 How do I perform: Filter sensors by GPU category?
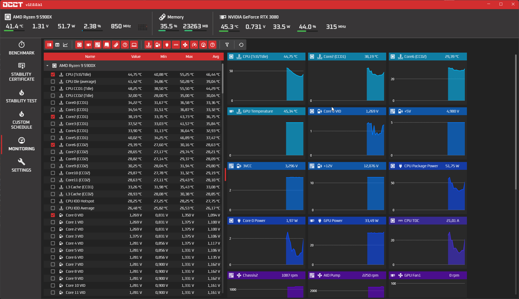tap(88, 45)
